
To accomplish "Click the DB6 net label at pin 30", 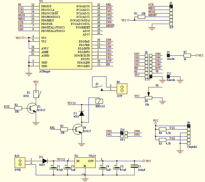I will (x=109, y=40).
